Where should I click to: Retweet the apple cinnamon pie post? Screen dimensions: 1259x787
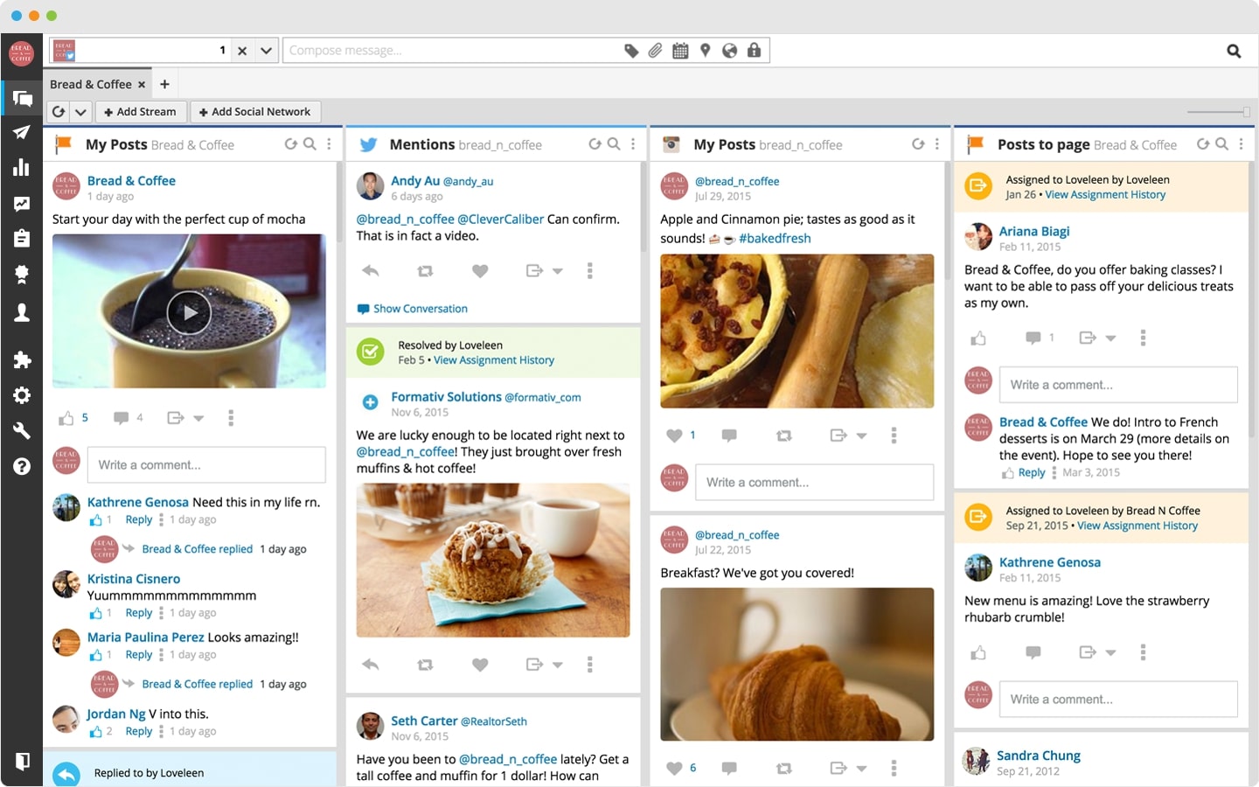(x=784, y=435)
